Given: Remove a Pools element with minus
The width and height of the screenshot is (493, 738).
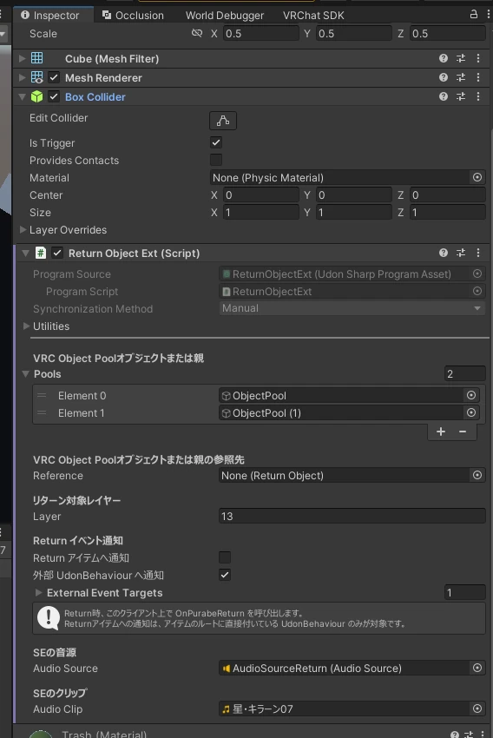Looking at the screenshot, I should pos(463,432).
